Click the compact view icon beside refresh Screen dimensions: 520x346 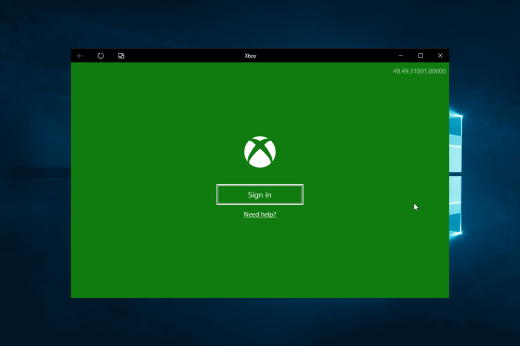coord(121,56)
